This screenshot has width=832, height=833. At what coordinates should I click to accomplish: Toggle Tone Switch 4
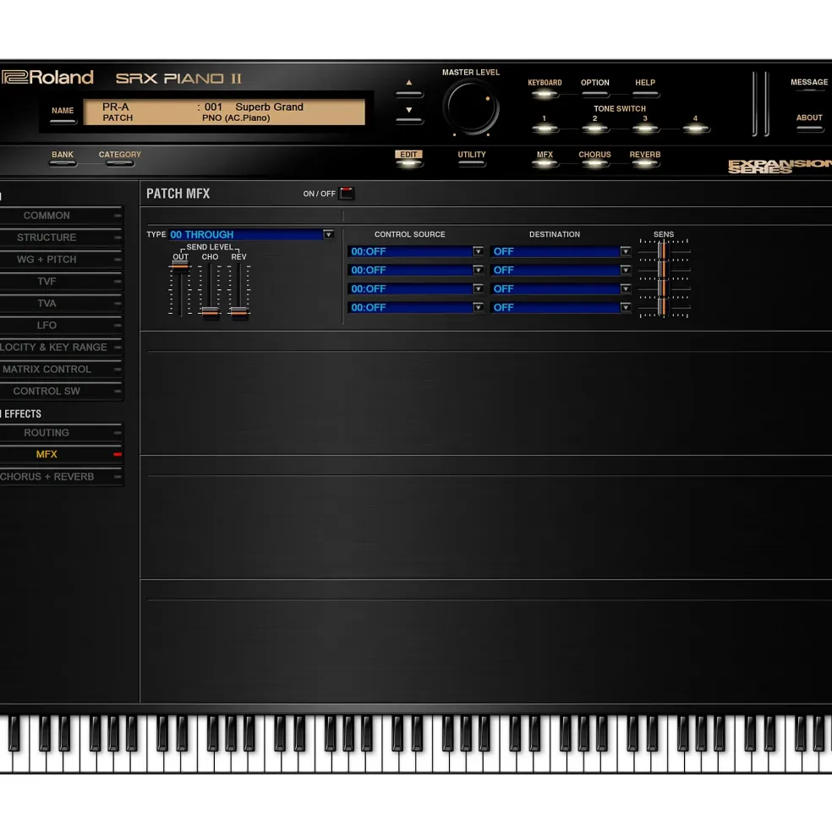695,128
